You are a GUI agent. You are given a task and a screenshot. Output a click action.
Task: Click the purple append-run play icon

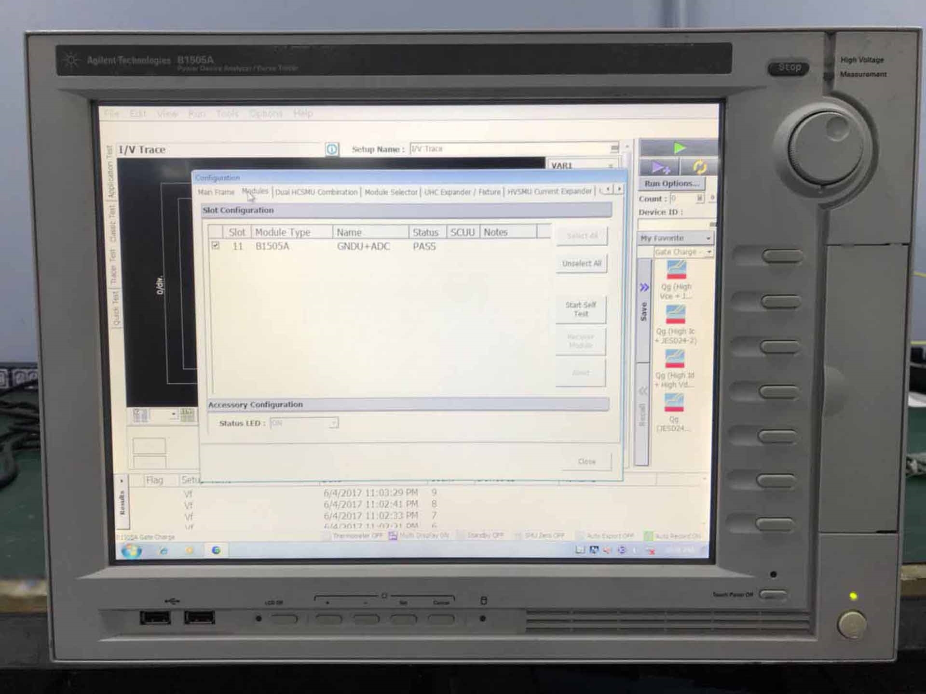click(659, 167)
